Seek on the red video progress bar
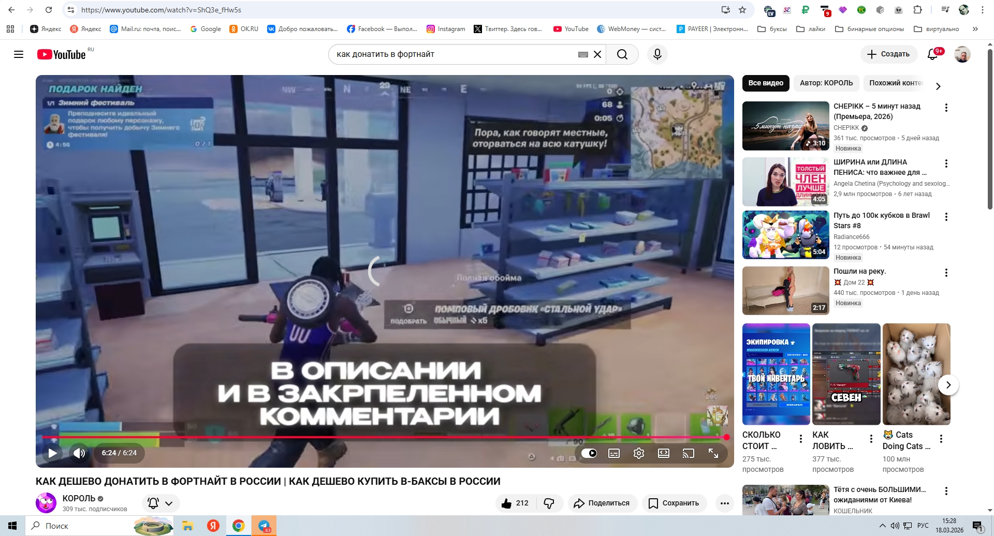Viewport: 994px width, 536px height. tap(386, 437)
